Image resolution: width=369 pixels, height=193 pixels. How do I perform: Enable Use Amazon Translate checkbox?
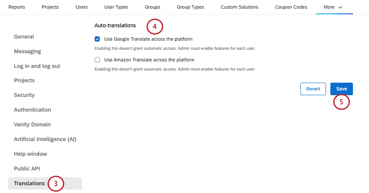click(97, 60)
